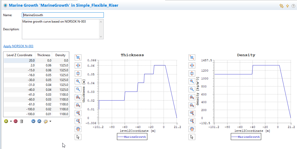The height and width of the screenshot is (149, 297).
Task: Click the trash can icon below table
Action: coord(22,121)
